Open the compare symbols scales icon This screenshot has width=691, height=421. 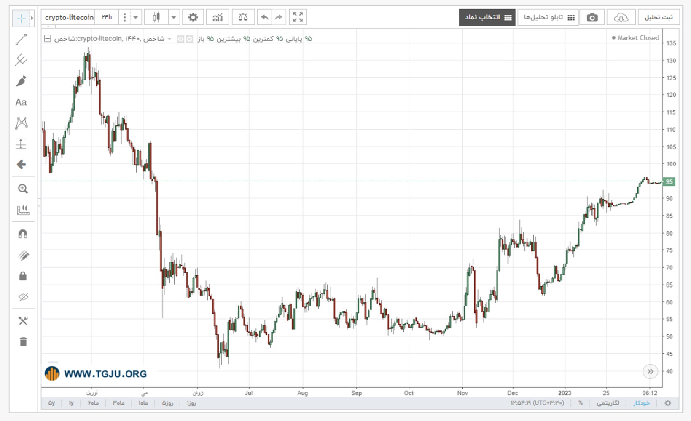point(243,17)
